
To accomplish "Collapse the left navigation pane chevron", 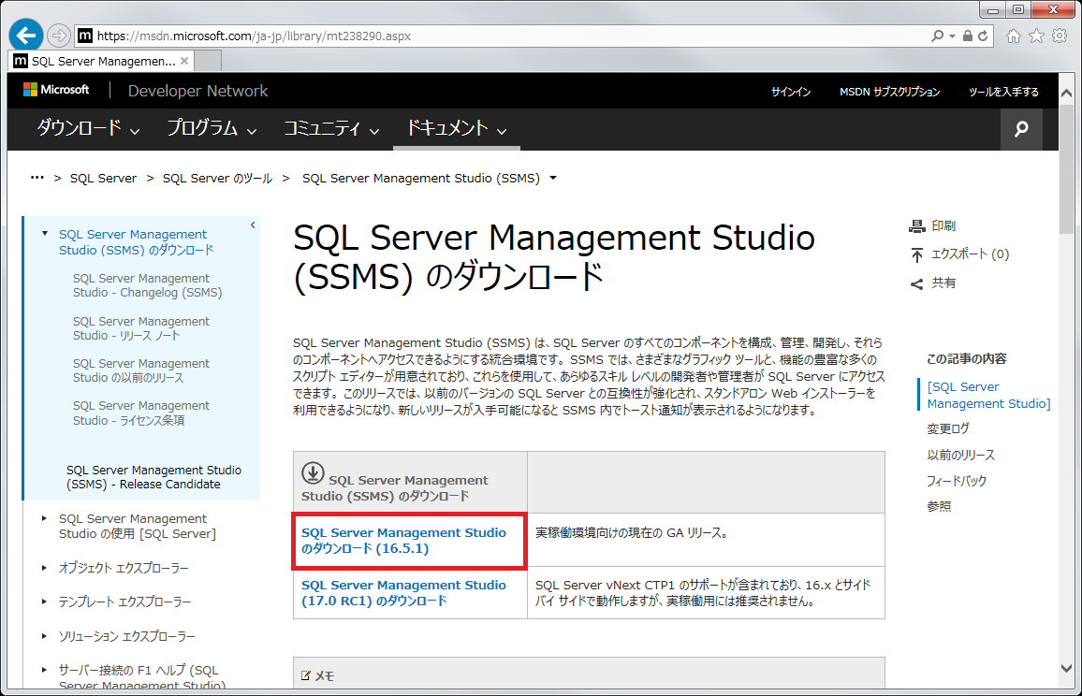I will coord(253,225).
